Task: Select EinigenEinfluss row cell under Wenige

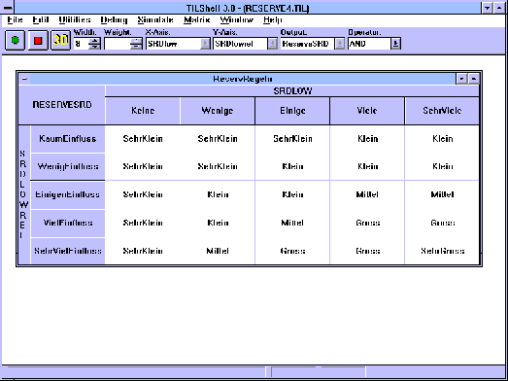Action: pyautogui.click(x=218, y=194)
